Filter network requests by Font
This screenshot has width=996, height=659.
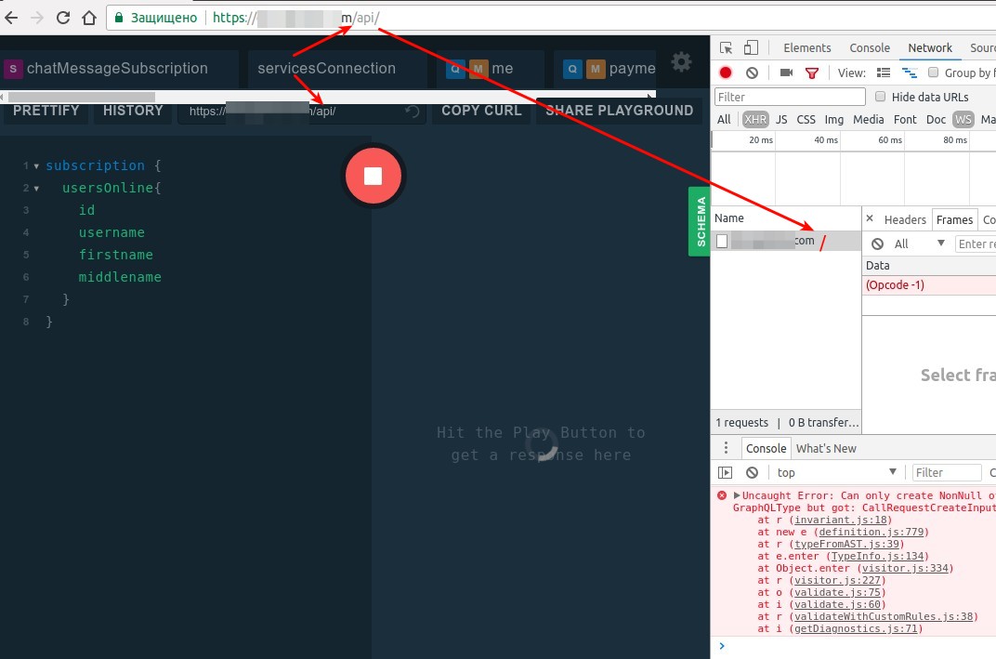tap(905, 120)
